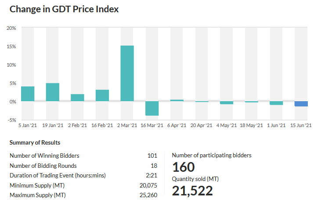Image resolution: width=321 pixels, height=216 pixels.
Task: Click the 'Summary of Results' heading
Action: pos(35,142)
